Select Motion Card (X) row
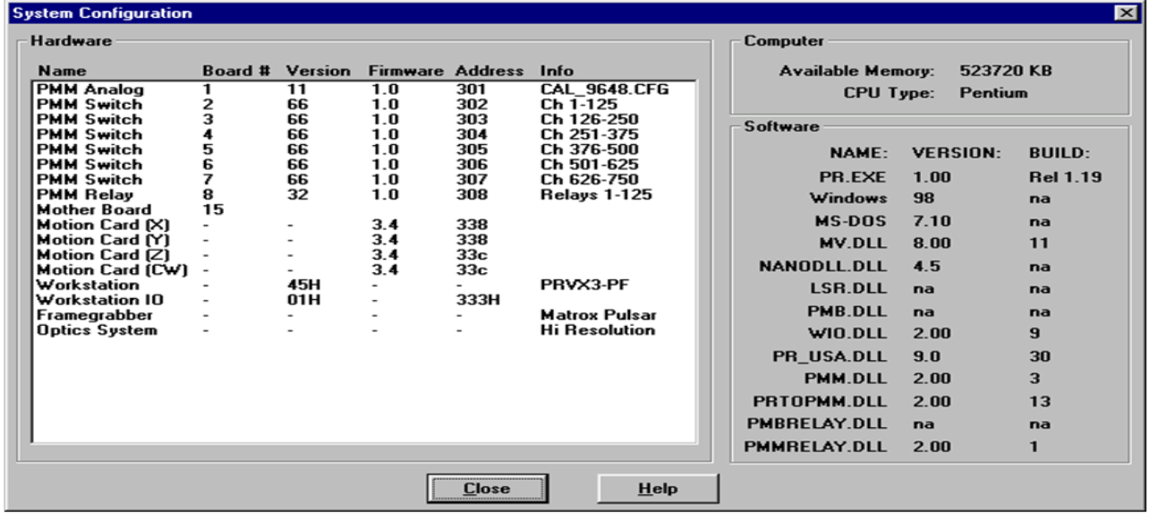The width and height of the screenshot is (1149, 513). click(x=365, y=225)
